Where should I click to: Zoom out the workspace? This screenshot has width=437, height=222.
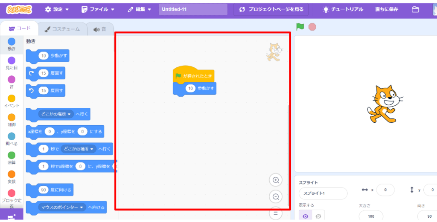point(276,197)
